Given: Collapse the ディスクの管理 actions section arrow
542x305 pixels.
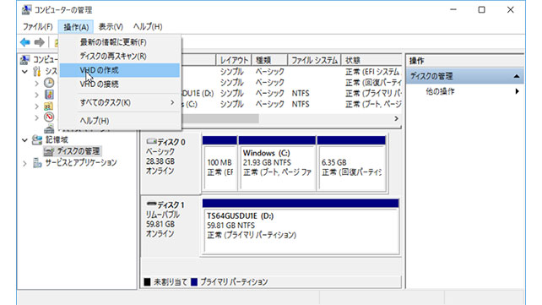Looking at the screenshot, I should coord(517,76).
